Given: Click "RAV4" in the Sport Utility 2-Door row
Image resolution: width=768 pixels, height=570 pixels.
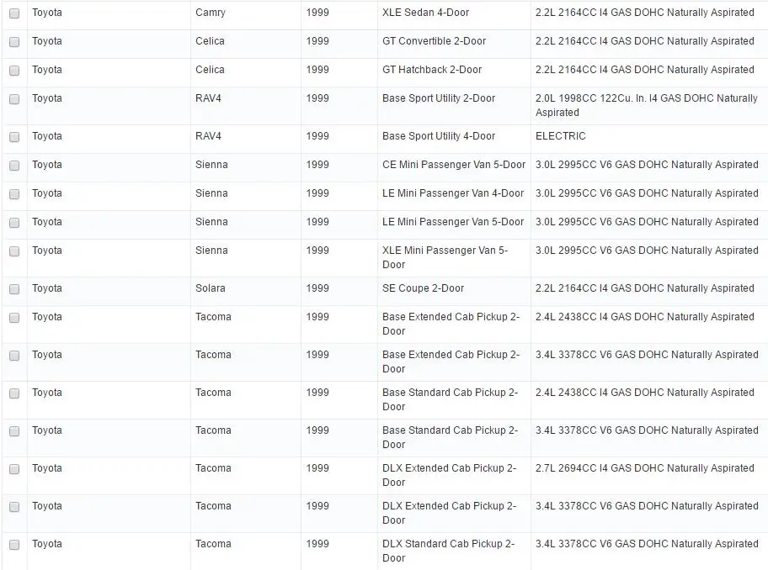Looking at the screenshot, I should [x=208, y=98].
